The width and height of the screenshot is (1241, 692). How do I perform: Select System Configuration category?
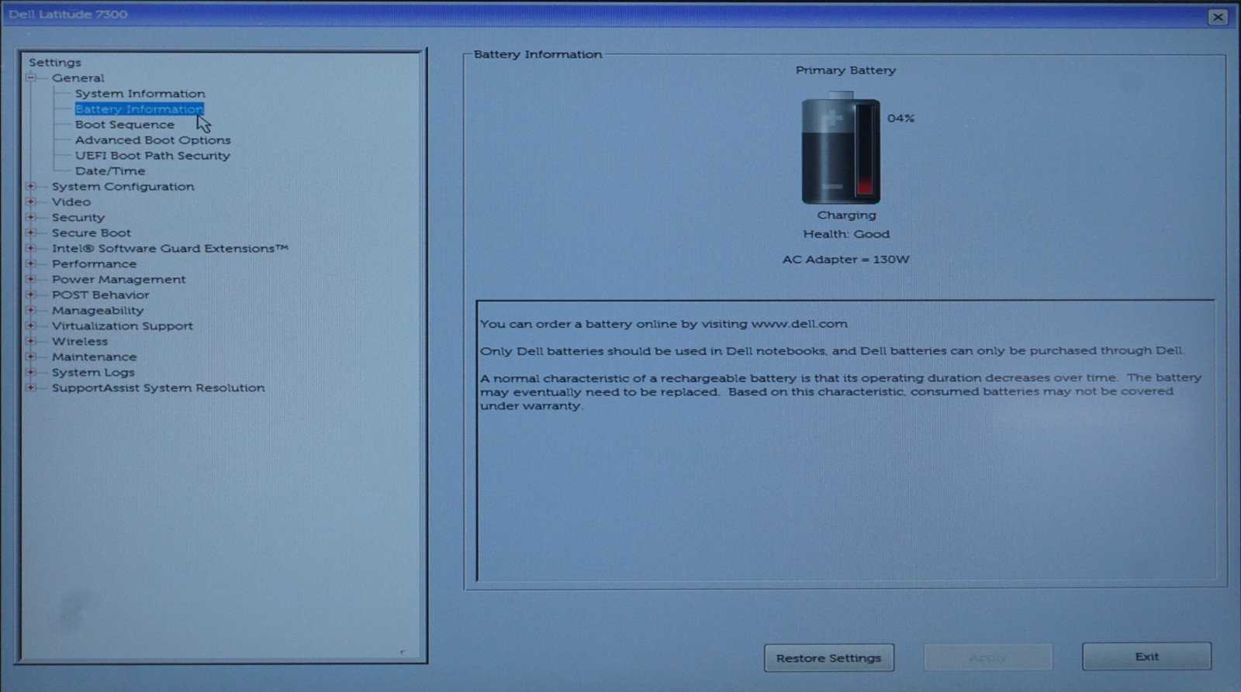[x=123, y=187]
